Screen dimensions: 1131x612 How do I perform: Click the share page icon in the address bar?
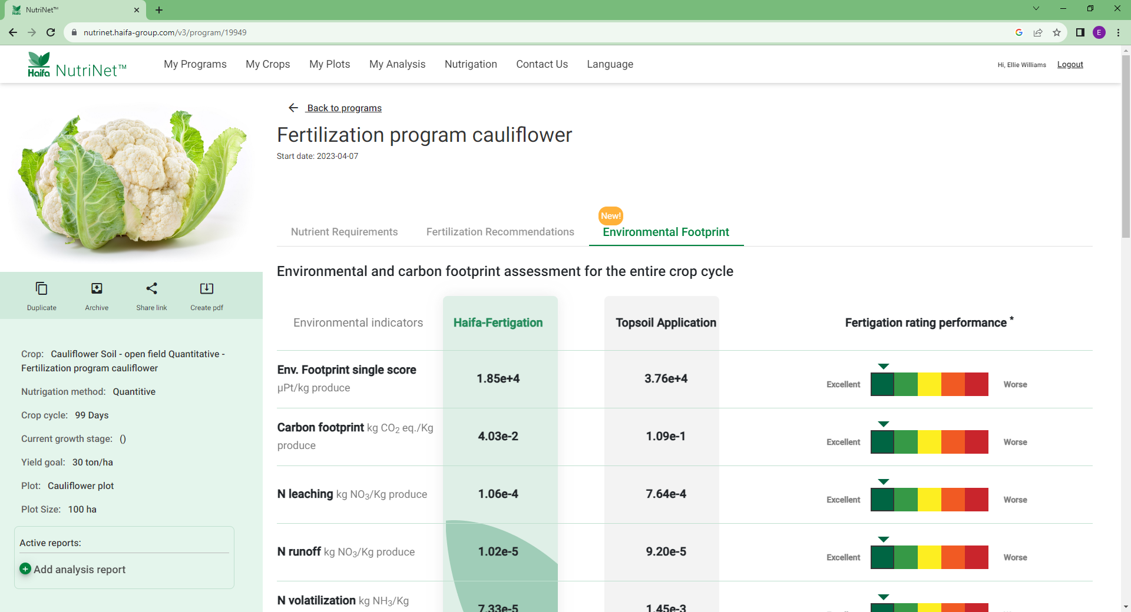click(x=1038, y=32)
